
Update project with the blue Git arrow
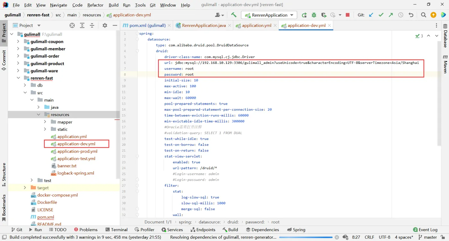pyautogui.click(x=371, y=15)
